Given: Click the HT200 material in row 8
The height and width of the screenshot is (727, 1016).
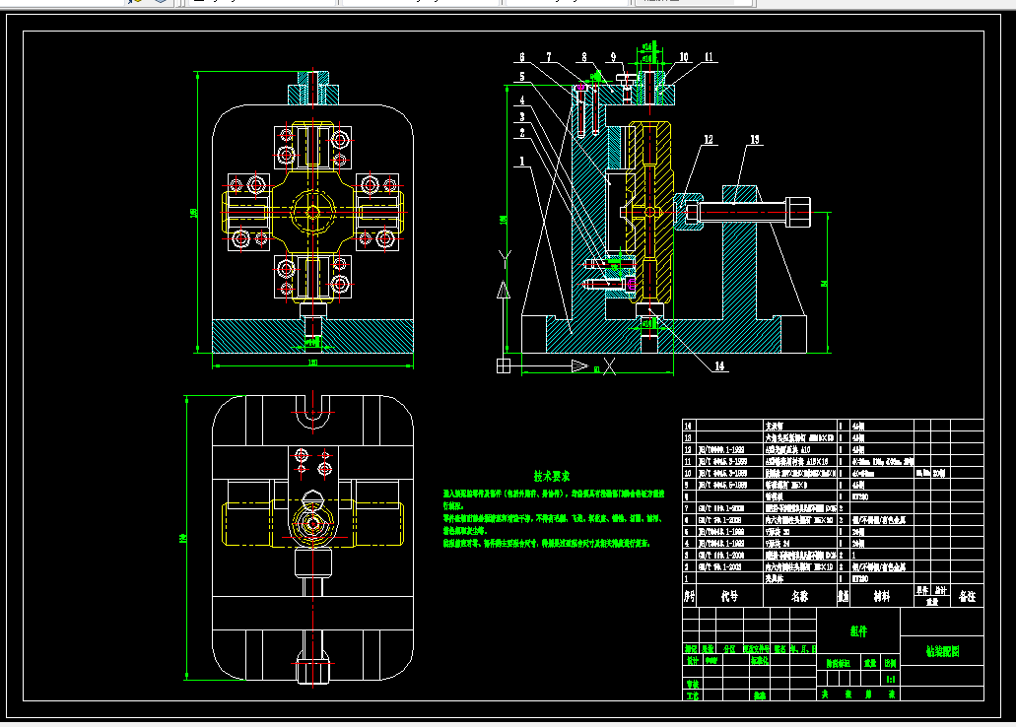Looking at the screenshot, I should 860,496.
